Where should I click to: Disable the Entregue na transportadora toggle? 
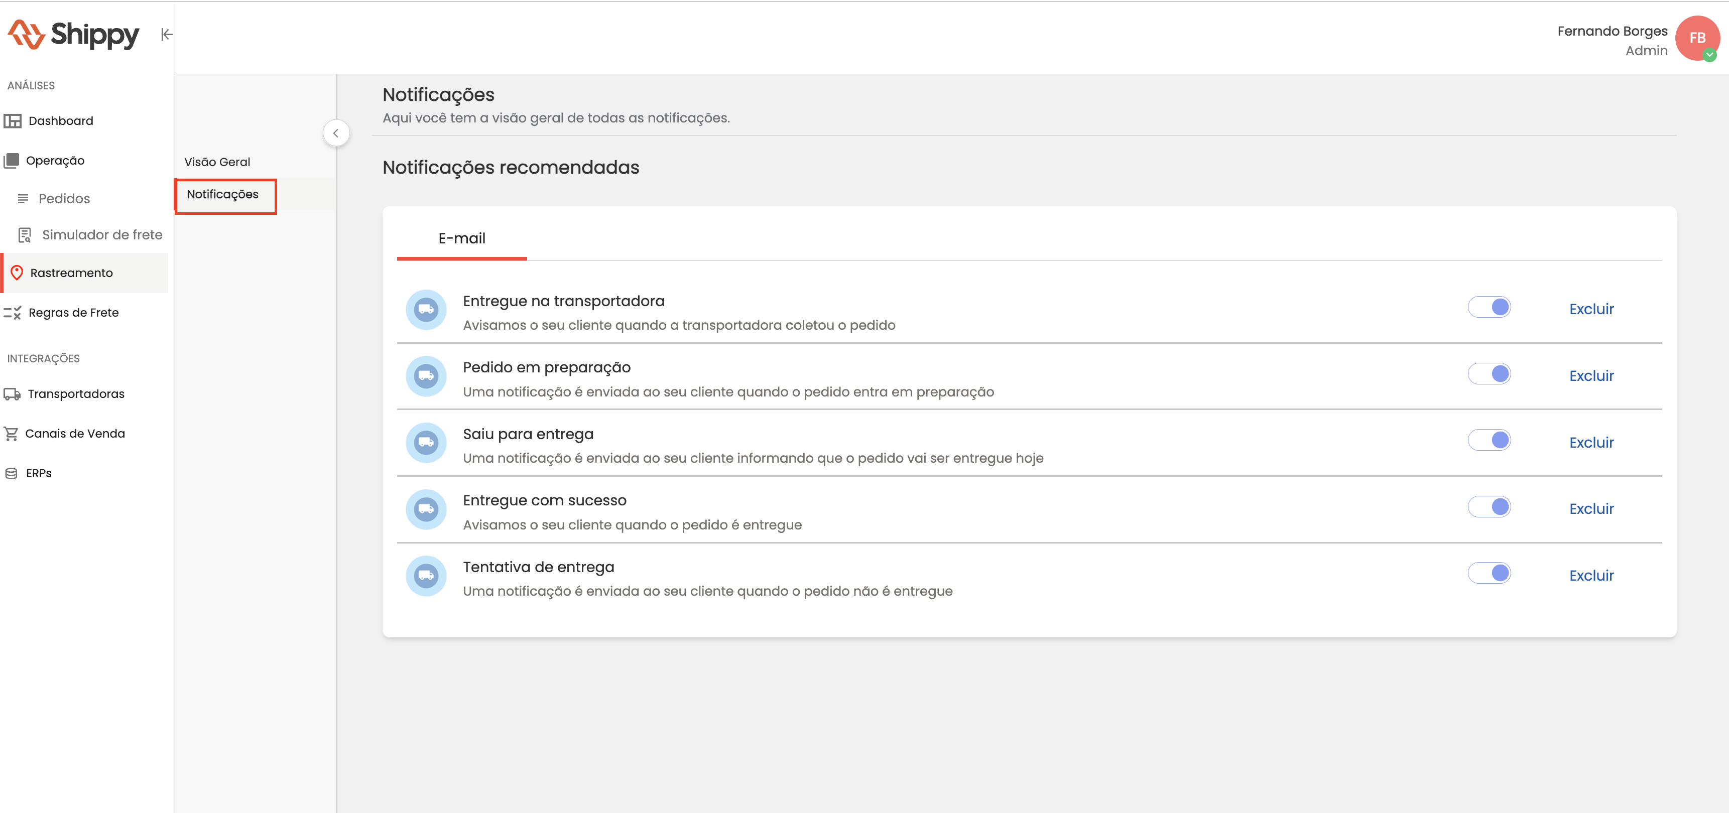point(1489,307)
